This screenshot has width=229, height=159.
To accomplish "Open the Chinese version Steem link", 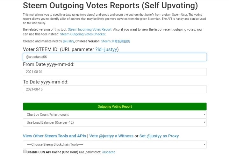I will point(116,41).
